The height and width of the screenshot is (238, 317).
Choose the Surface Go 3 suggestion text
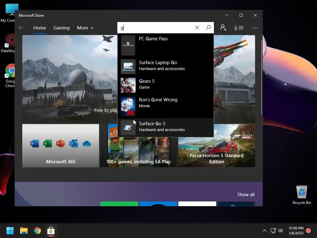click(162, 126)
